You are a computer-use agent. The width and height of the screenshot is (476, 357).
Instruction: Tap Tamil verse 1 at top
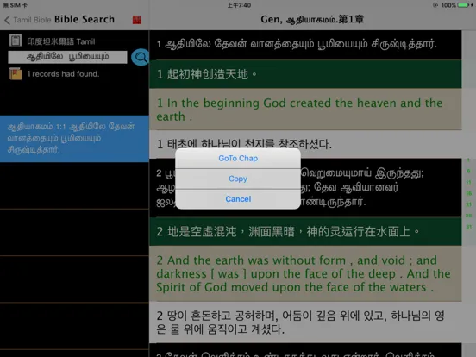click(305, 44)
